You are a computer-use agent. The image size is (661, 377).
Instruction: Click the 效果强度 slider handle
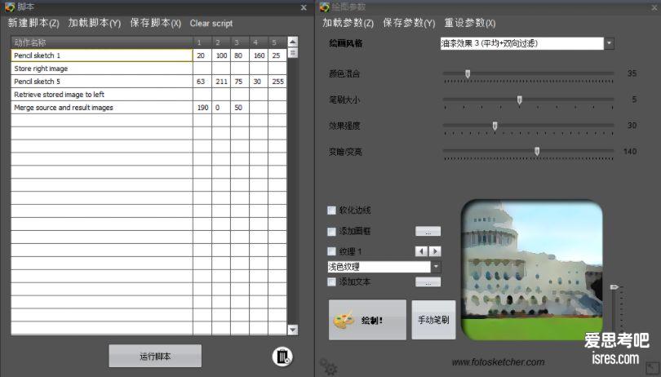(495, 126)
